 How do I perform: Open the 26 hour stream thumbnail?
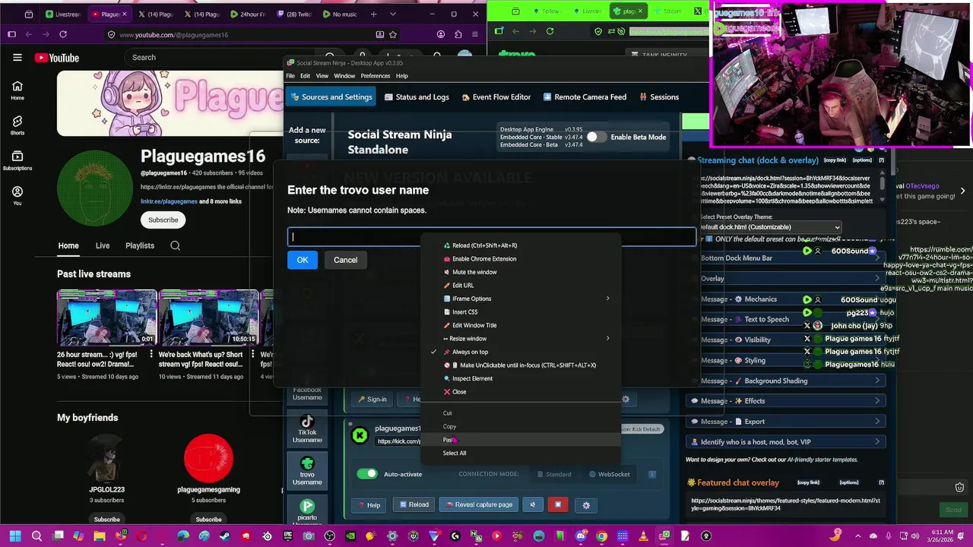(x=106, y=318)
